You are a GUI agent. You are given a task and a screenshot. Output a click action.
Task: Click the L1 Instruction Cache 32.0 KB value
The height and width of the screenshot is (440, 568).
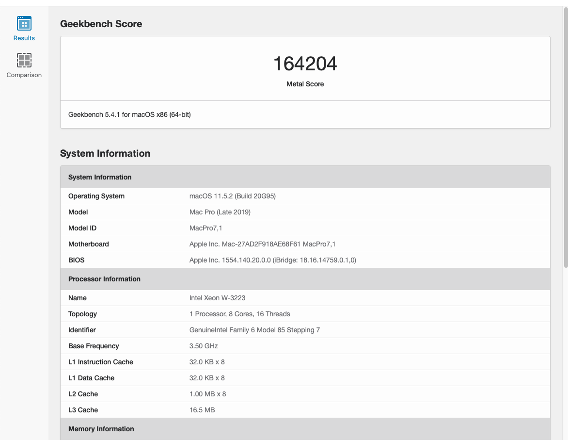click(x=207, y=362)
